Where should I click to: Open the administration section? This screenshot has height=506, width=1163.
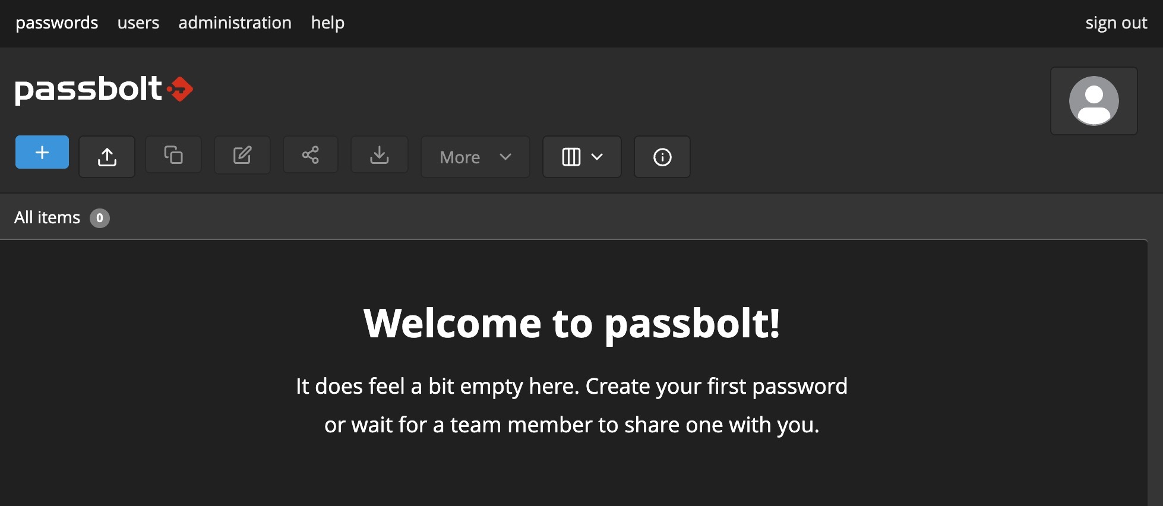235,23
